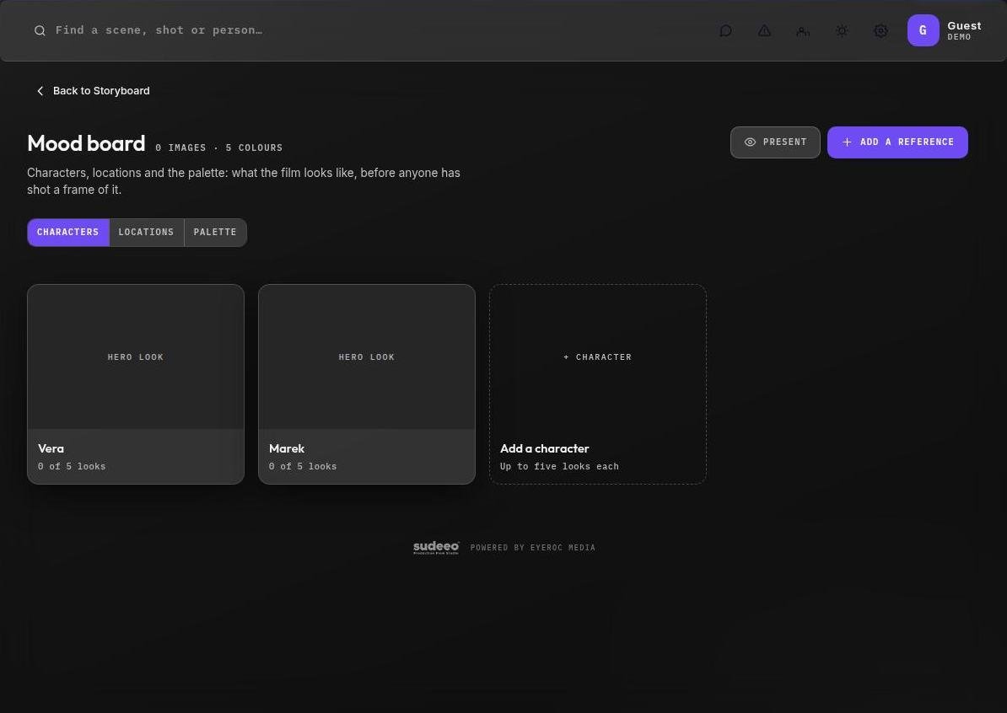This screenshot has height=713, width=1007.
Task: Switch to the Locations tab
Action: [147, 233]
